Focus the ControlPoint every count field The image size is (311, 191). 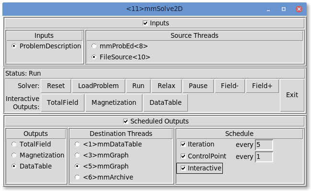coord(264,157)
